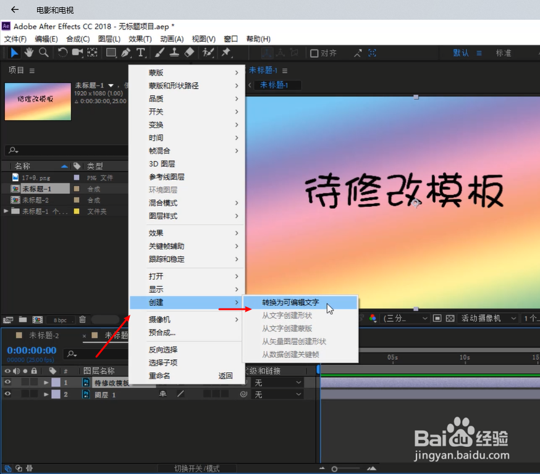The image size is (540, 474).
Task: Click the composition thumbnail in Project panel
Action: tap(38, 101)
